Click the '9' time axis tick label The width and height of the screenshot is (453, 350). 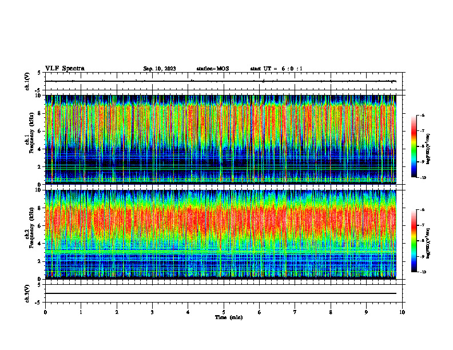point(366,312)
